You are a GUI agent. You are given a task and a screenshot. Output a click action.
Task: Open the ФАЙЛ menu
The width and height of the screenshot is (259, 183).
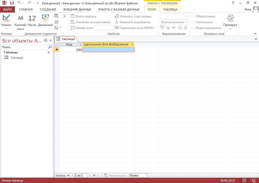point(8,10)
